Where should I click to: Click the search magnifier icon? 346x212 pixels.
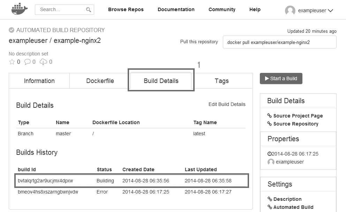click(89, 10)
